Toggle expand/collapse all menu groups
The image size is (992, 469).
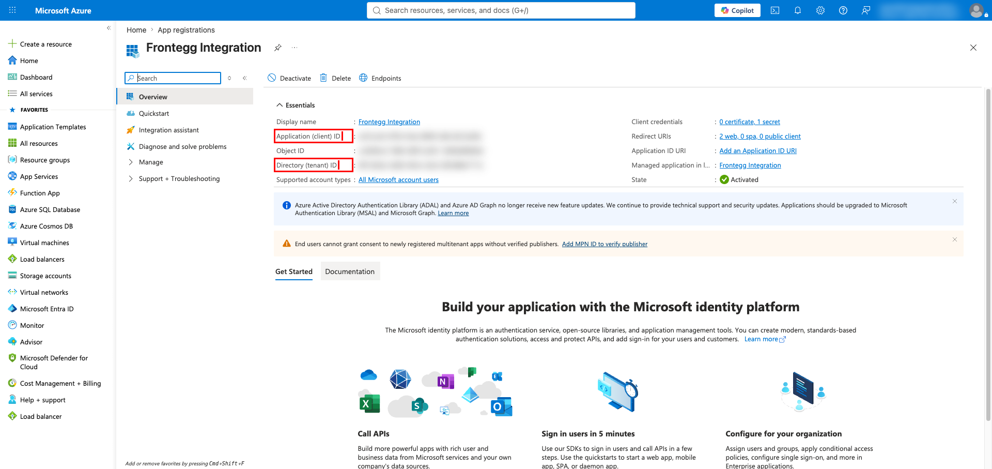(229, 78)
